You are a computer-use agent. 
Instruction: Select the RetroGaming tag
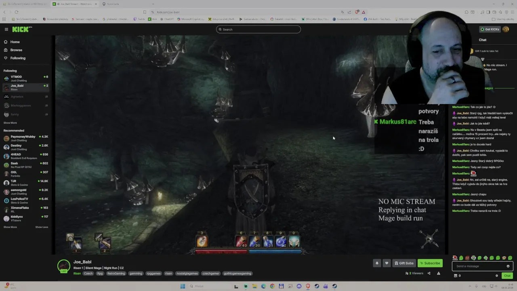pyautogui.click(x=116, y=274)
